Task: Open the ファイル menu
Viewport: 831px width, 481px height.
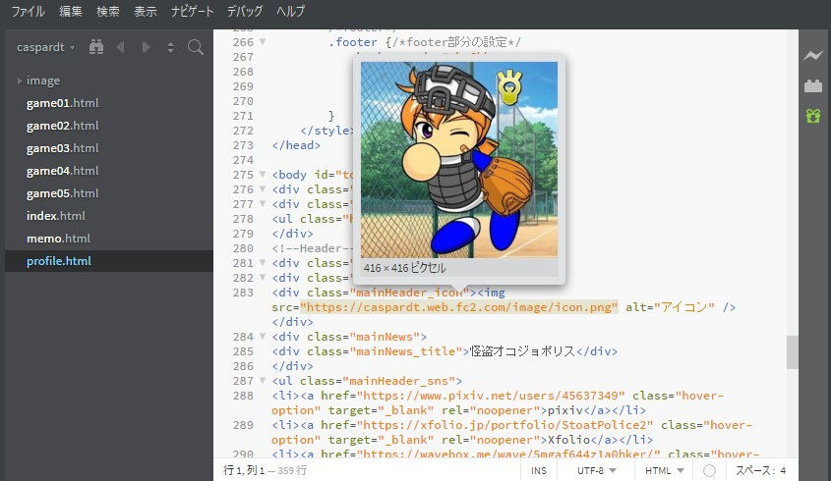Action: click(x=29, y=11)
